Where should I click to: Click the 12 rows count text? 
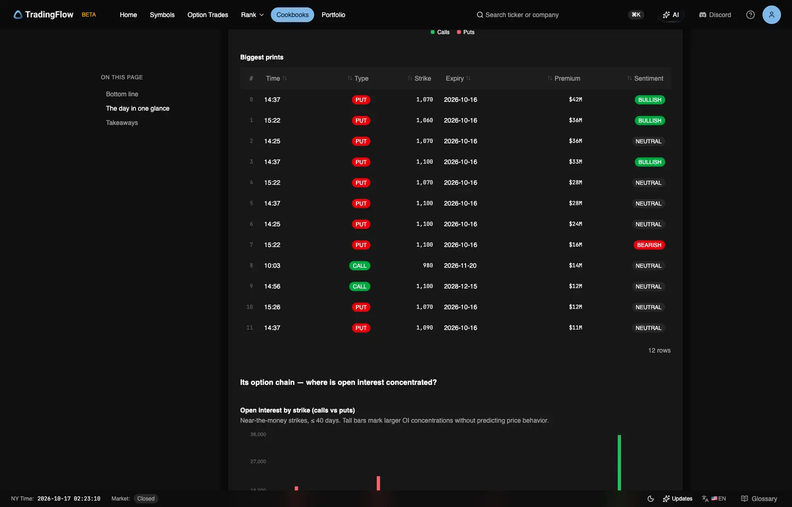(659, 350)
